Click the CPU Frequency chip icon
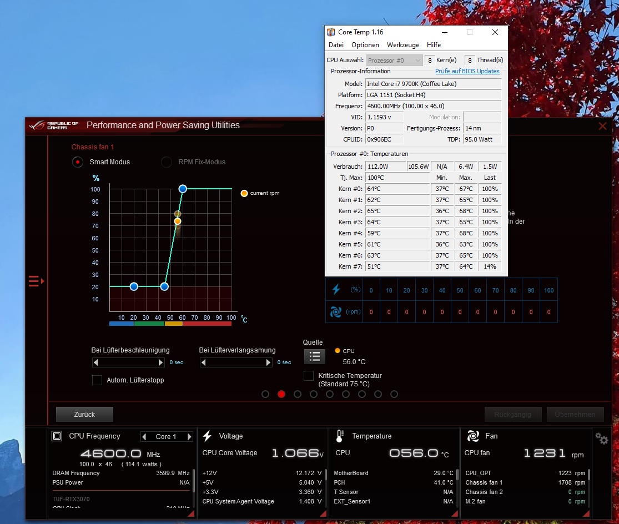 (57, 436)
